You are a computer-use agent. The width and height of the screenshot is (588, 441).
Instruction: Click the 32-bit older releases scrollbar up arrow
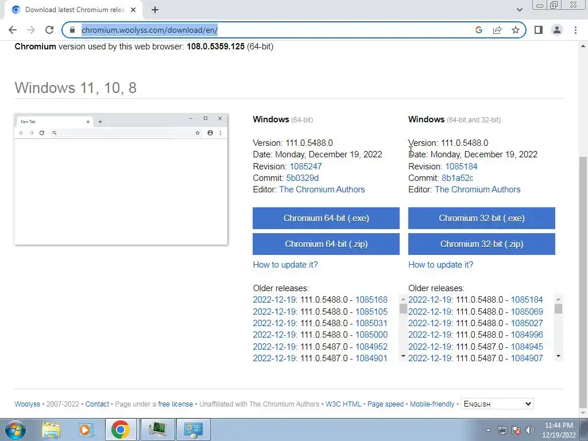pyautogui.click(x=558, y=299)
